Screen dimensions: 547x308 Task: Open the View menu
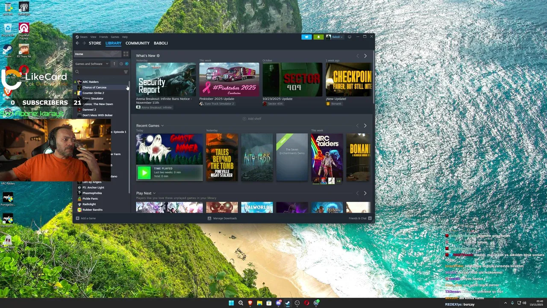[93, 37]
